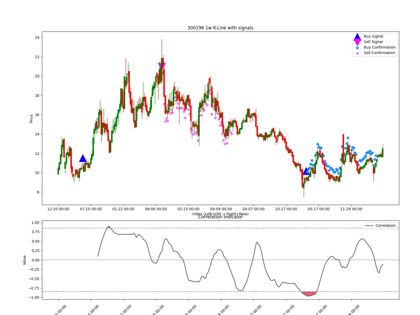The width and height of the screenshot is (420, 315).
Task: Click the price tick label '18'
Action: [37, 96]
